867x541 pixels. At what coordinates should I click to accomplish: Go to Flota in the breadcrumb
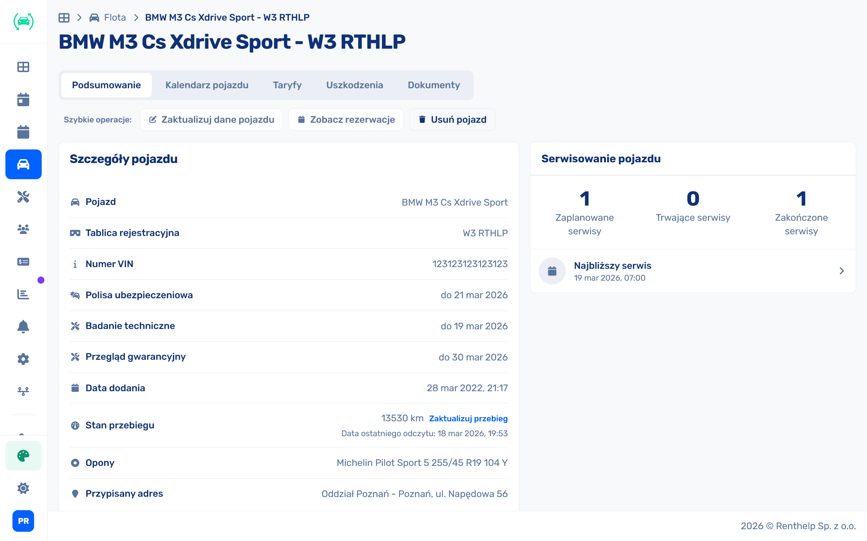[x=115, y=18]
